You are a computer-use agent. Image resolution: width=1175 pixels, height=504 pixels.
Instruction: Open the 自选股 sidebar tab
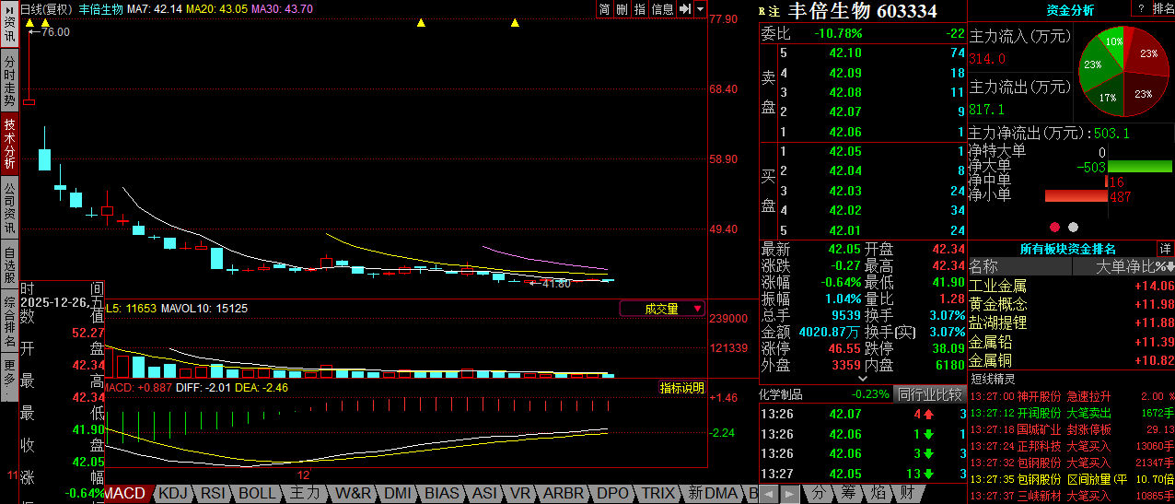[9, 265]
